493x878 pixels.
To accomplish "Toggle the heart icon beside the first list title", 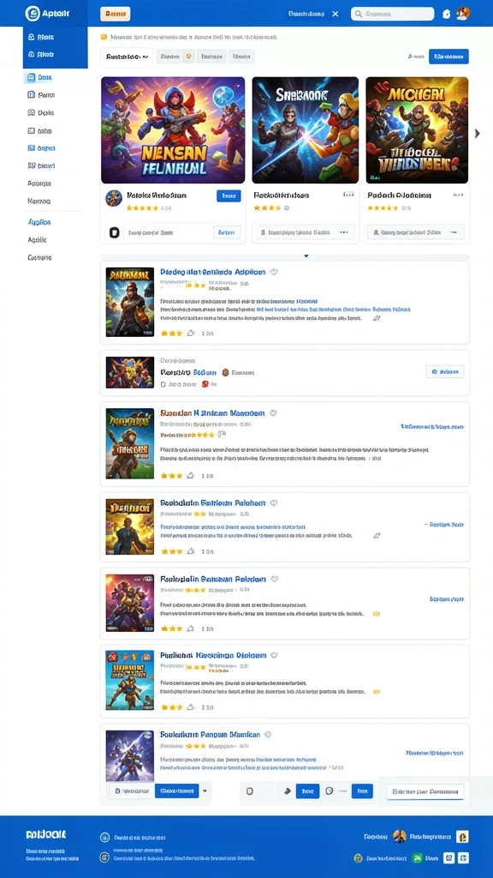I will 274,272.
